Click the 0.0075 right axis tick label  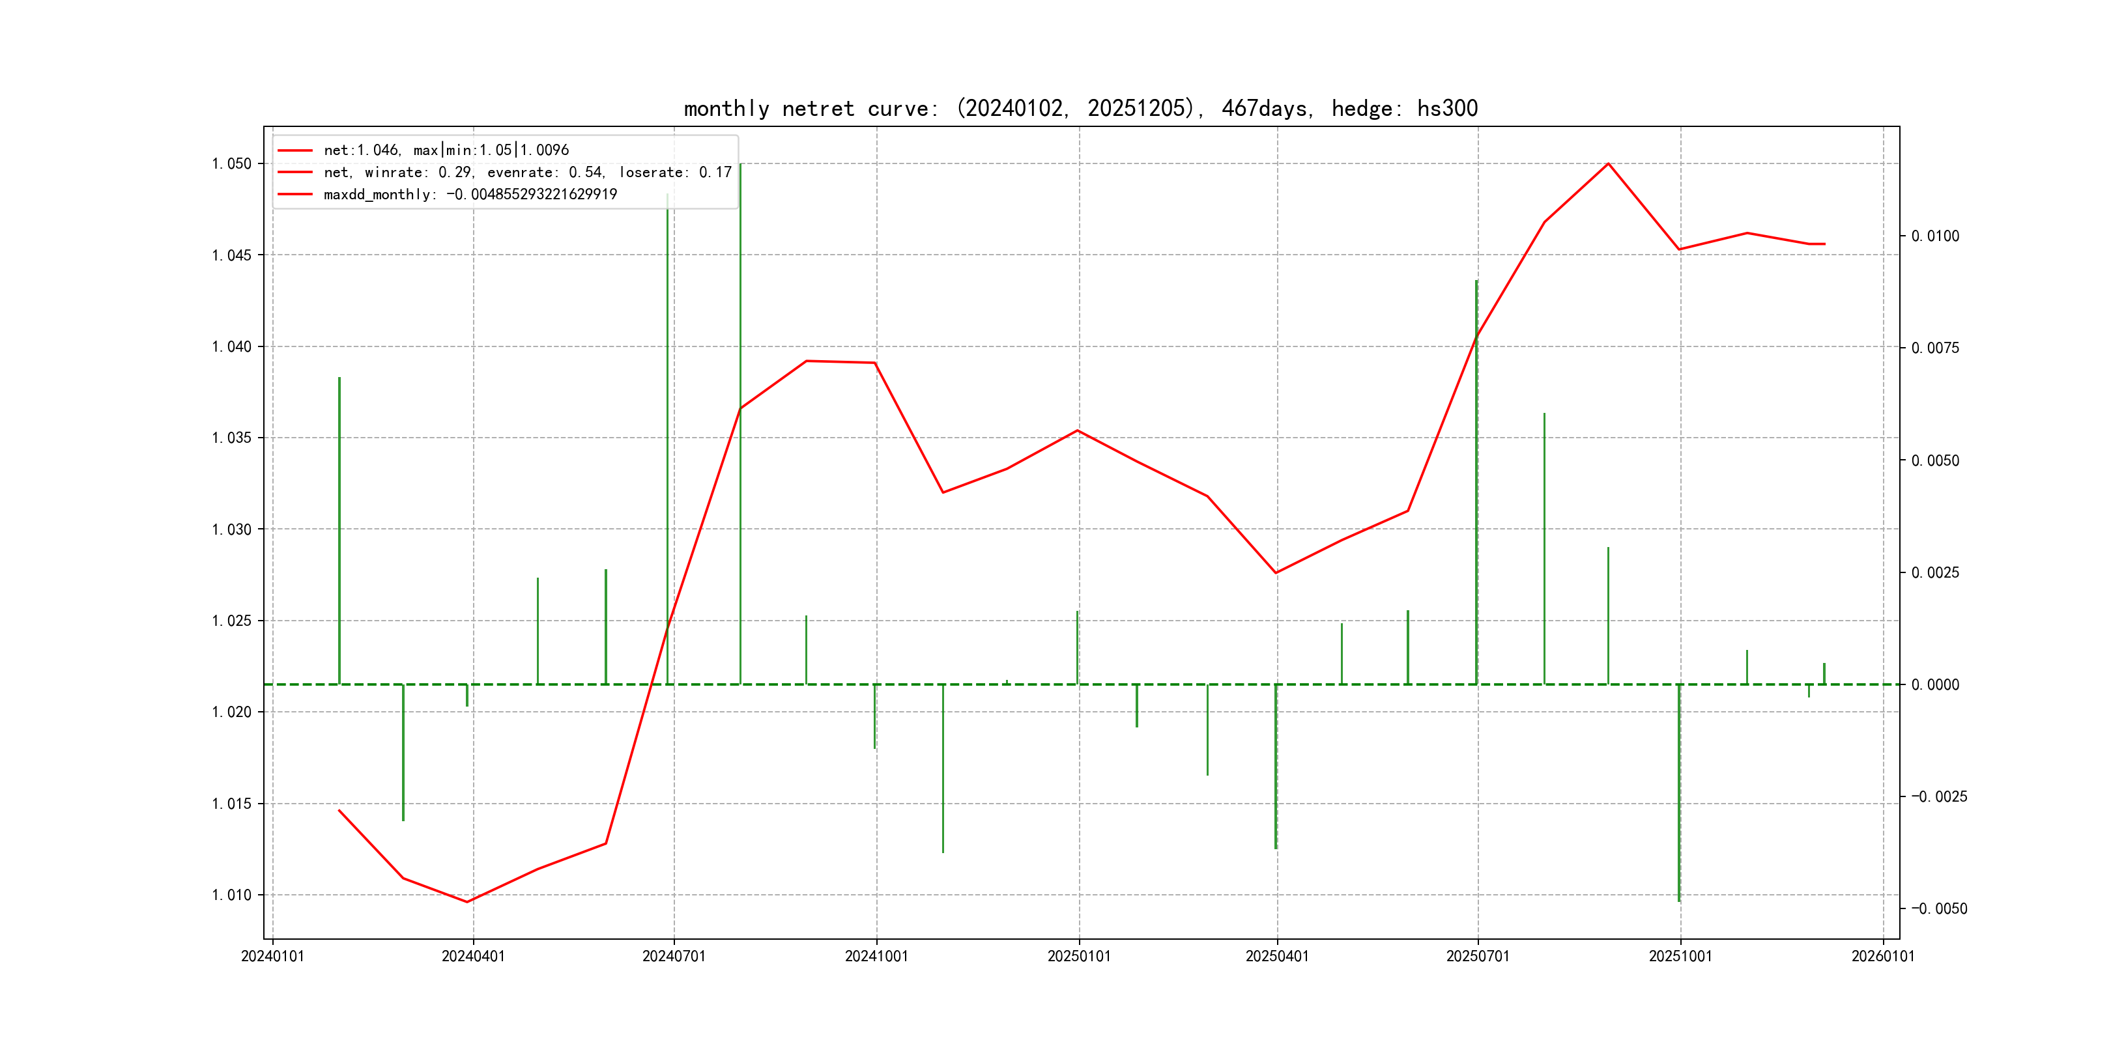(x=1935, y=348)
